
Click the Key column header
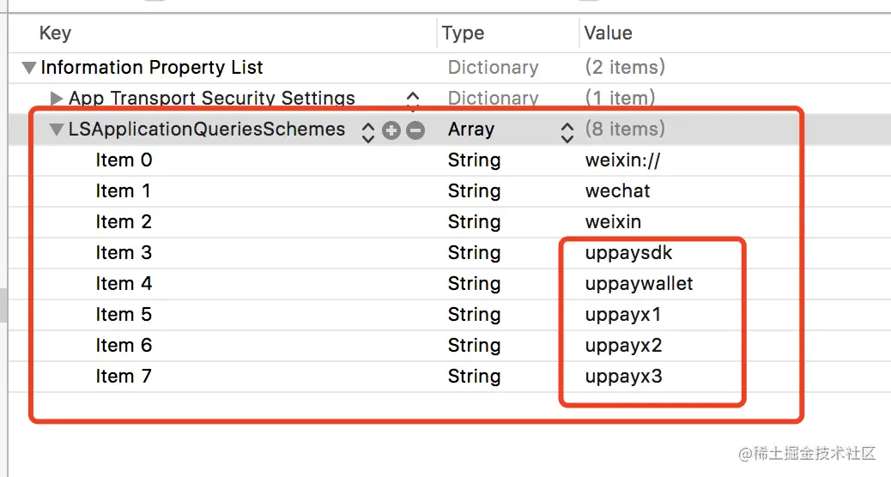click(55, 33)
